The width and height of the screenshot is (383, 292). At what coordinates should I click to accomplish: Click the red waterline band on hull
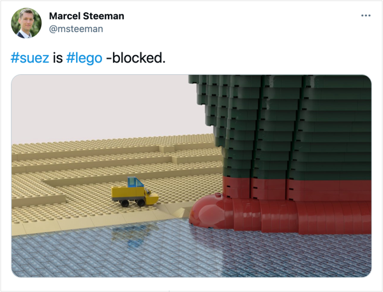(297, 190)
